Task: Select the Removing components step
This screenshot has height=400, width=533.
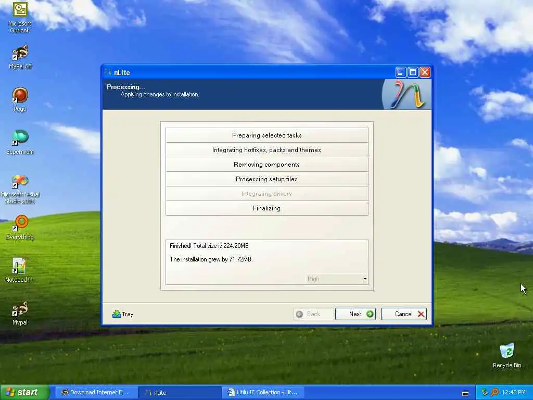Action: pos(267,164)
